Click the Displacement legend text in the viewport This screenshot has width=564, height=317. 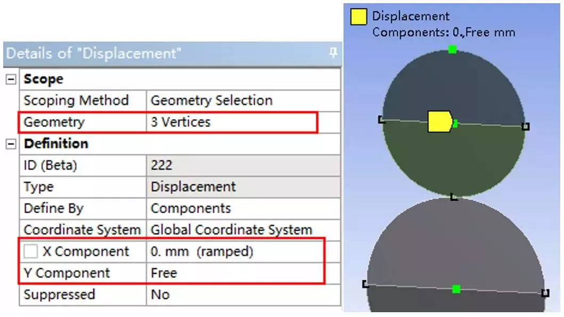click(x=411, y=16)
